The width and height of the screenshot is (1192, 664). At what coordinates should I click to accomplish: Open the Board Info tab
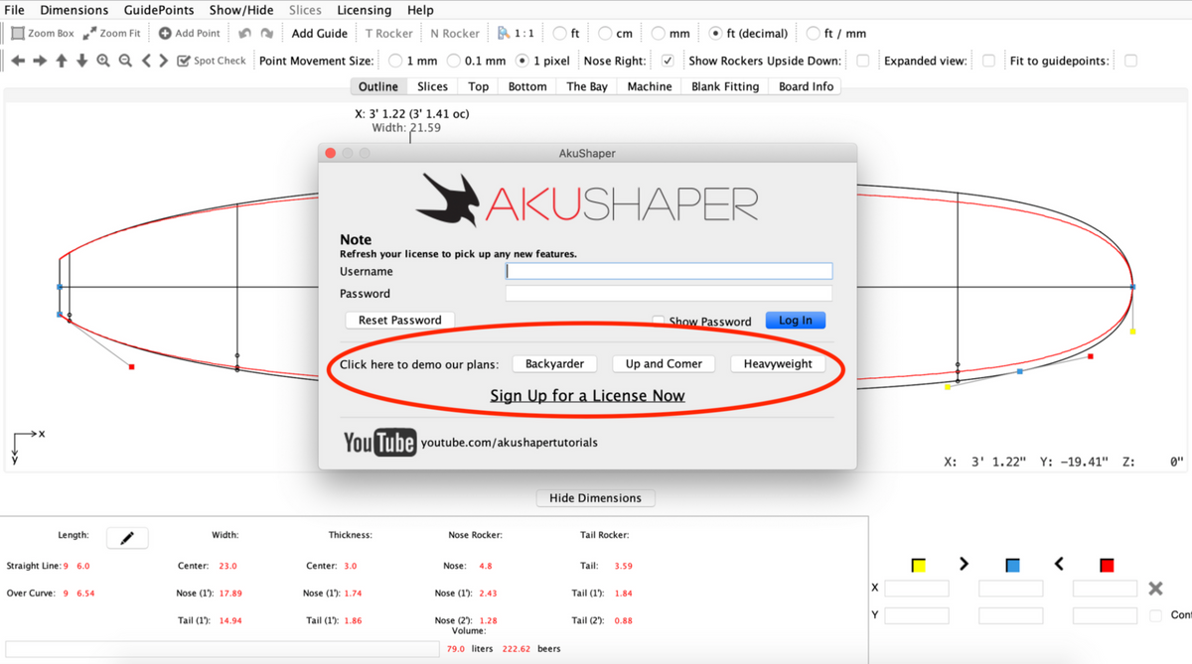point(806,86)
